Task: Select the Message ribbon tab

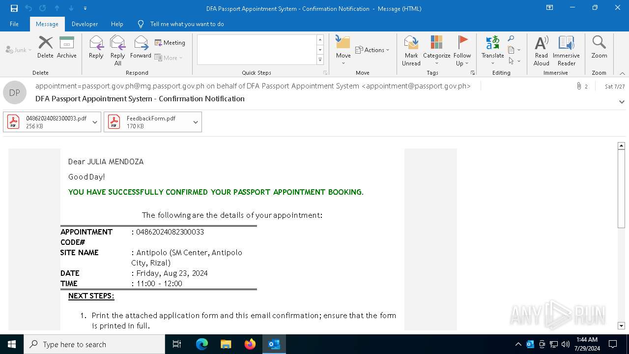Action: [47, 24]
